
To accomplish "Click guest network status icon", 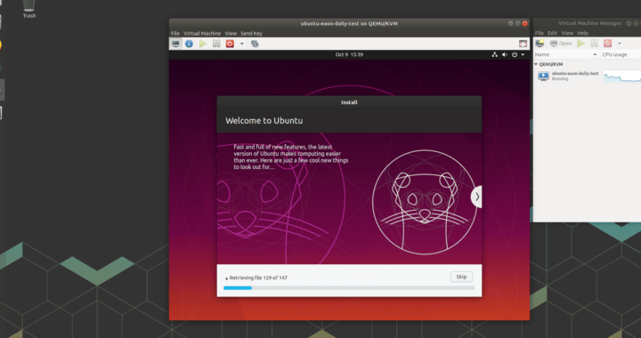I will [x=495, y=54].
